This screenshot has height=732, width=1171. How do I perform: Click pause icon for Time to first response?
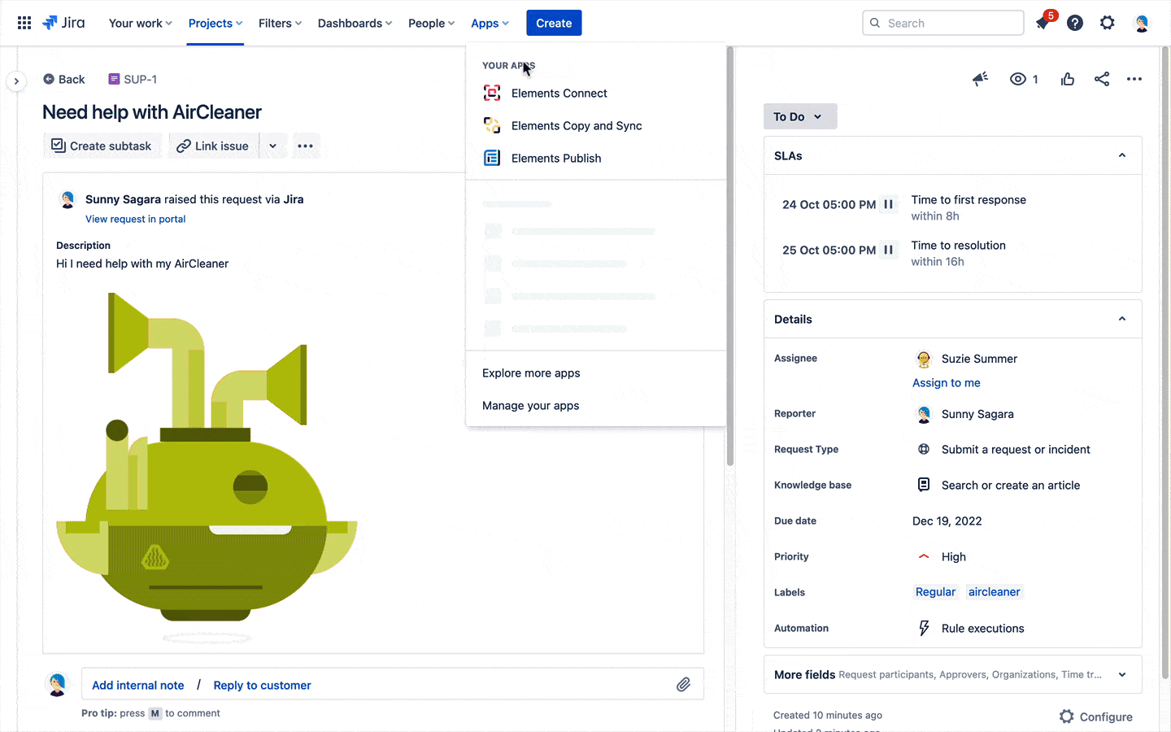tap(889, 204)
